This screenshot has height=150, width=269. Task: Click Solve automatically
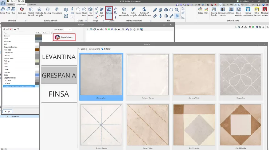124,12
